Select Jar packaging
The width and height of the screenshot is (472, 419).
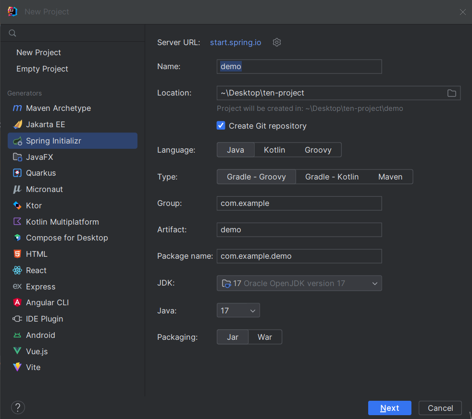(233, 337)
